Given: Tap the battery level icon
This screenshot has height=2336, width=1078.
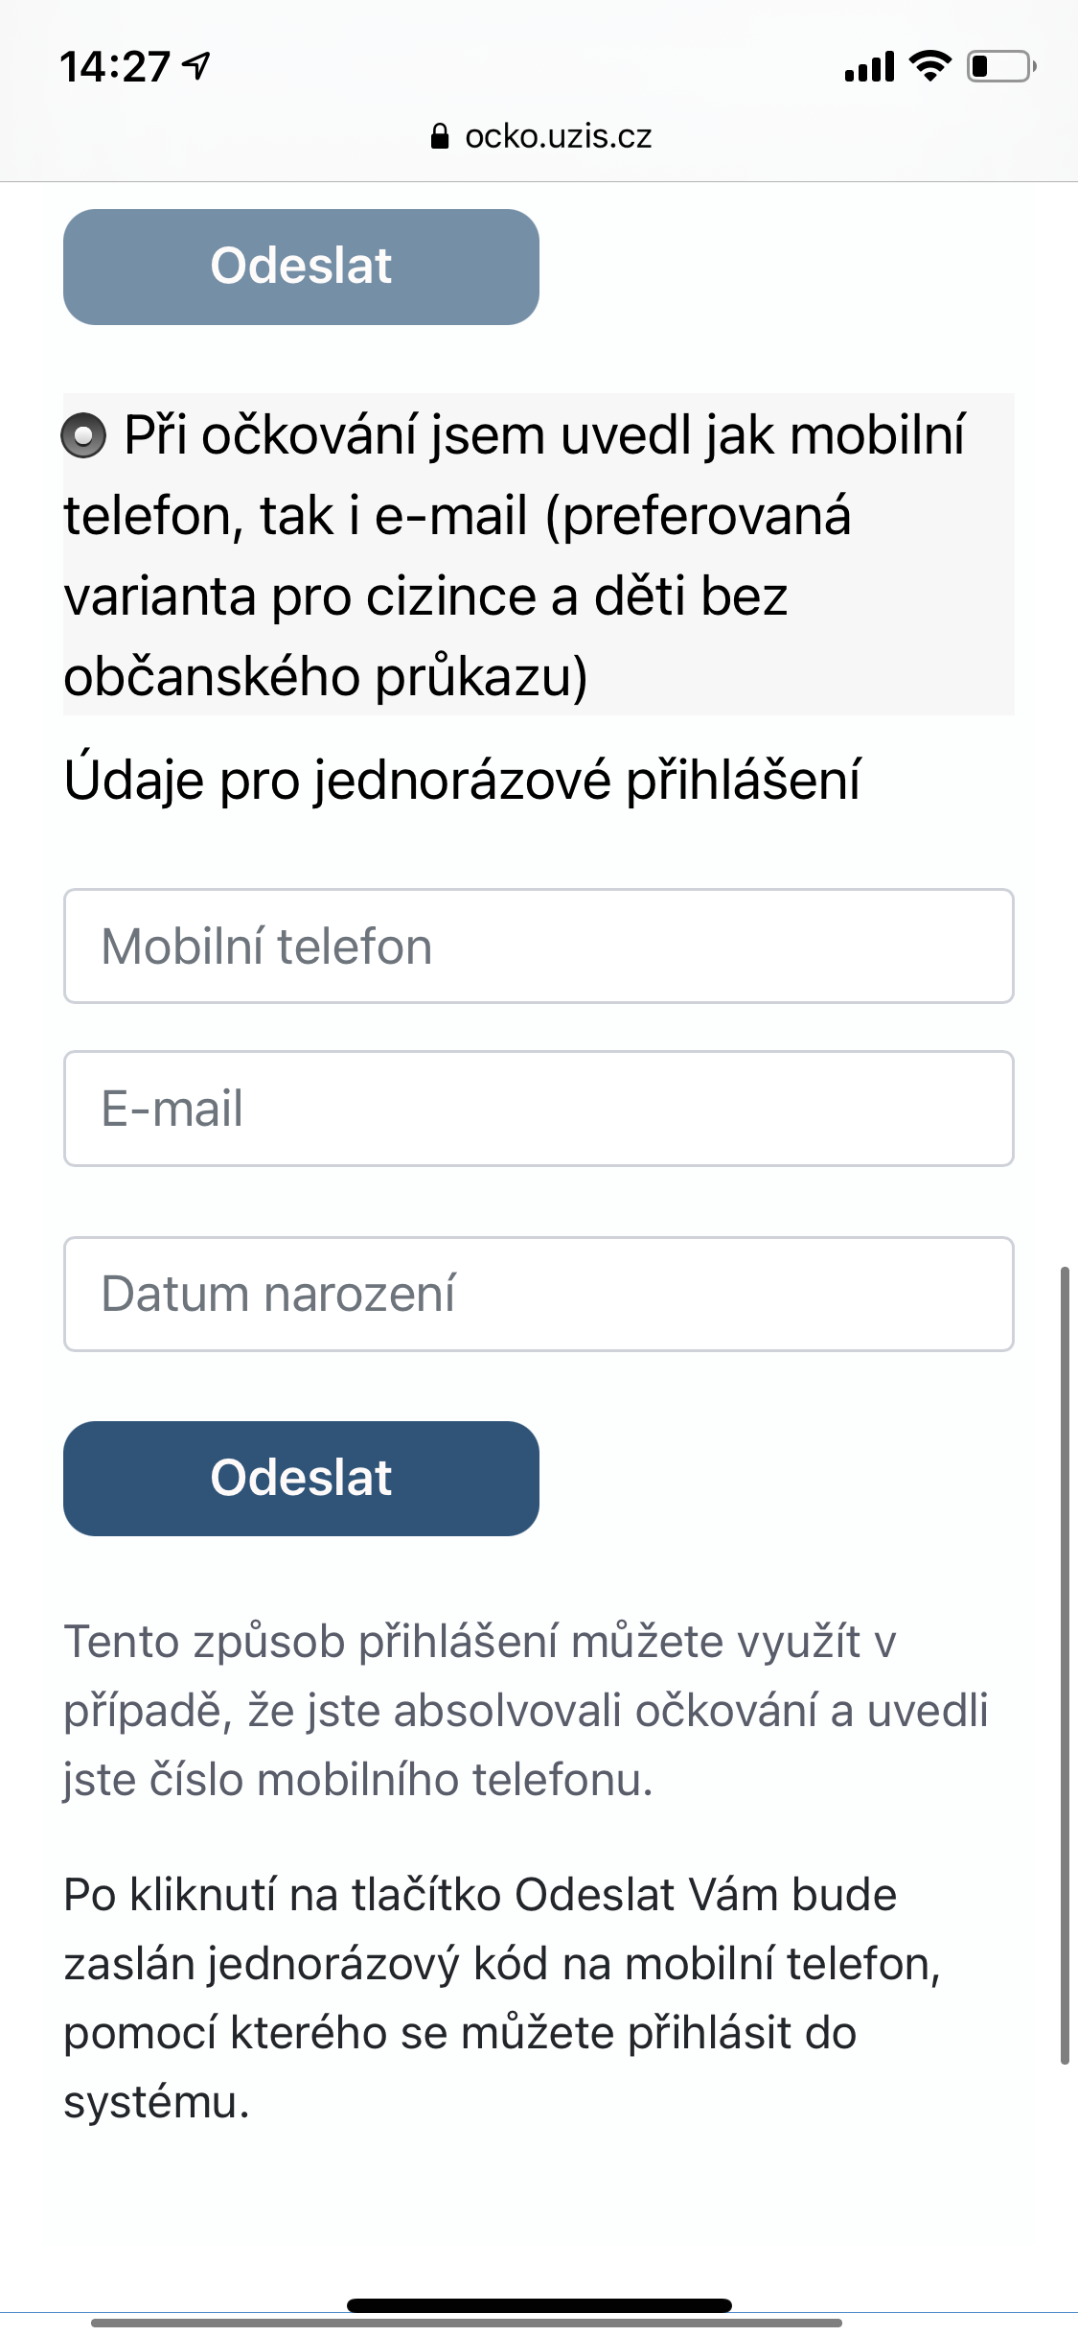Looking at the screenshot, I should 1000,66.
